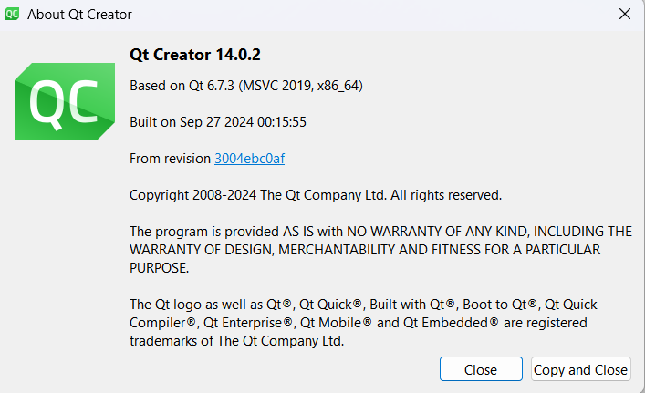Click the large green Qt Creator logo
Viewport: 645px width, 393px height.
click(x=63, y=101)
